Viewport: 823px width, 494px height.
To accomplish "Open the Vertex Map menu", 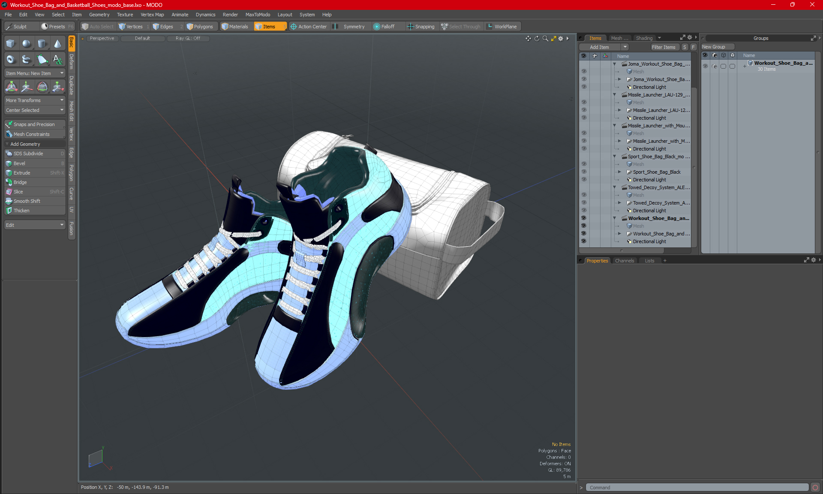I will coord(152,15).
